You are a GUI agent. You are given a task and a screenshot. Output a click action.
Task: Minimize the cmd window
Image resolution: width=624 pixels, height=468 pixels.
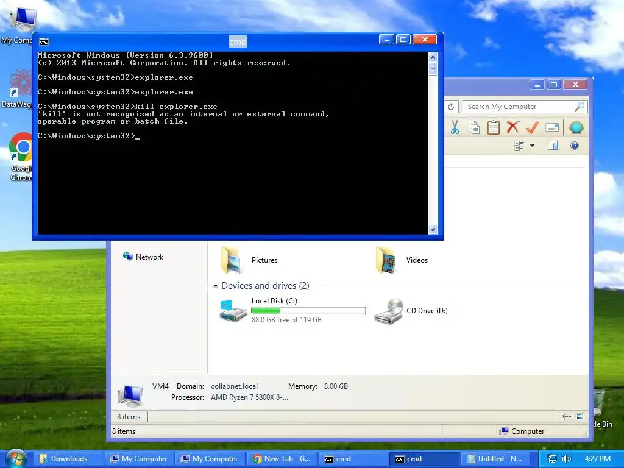(x=386, y=40)
